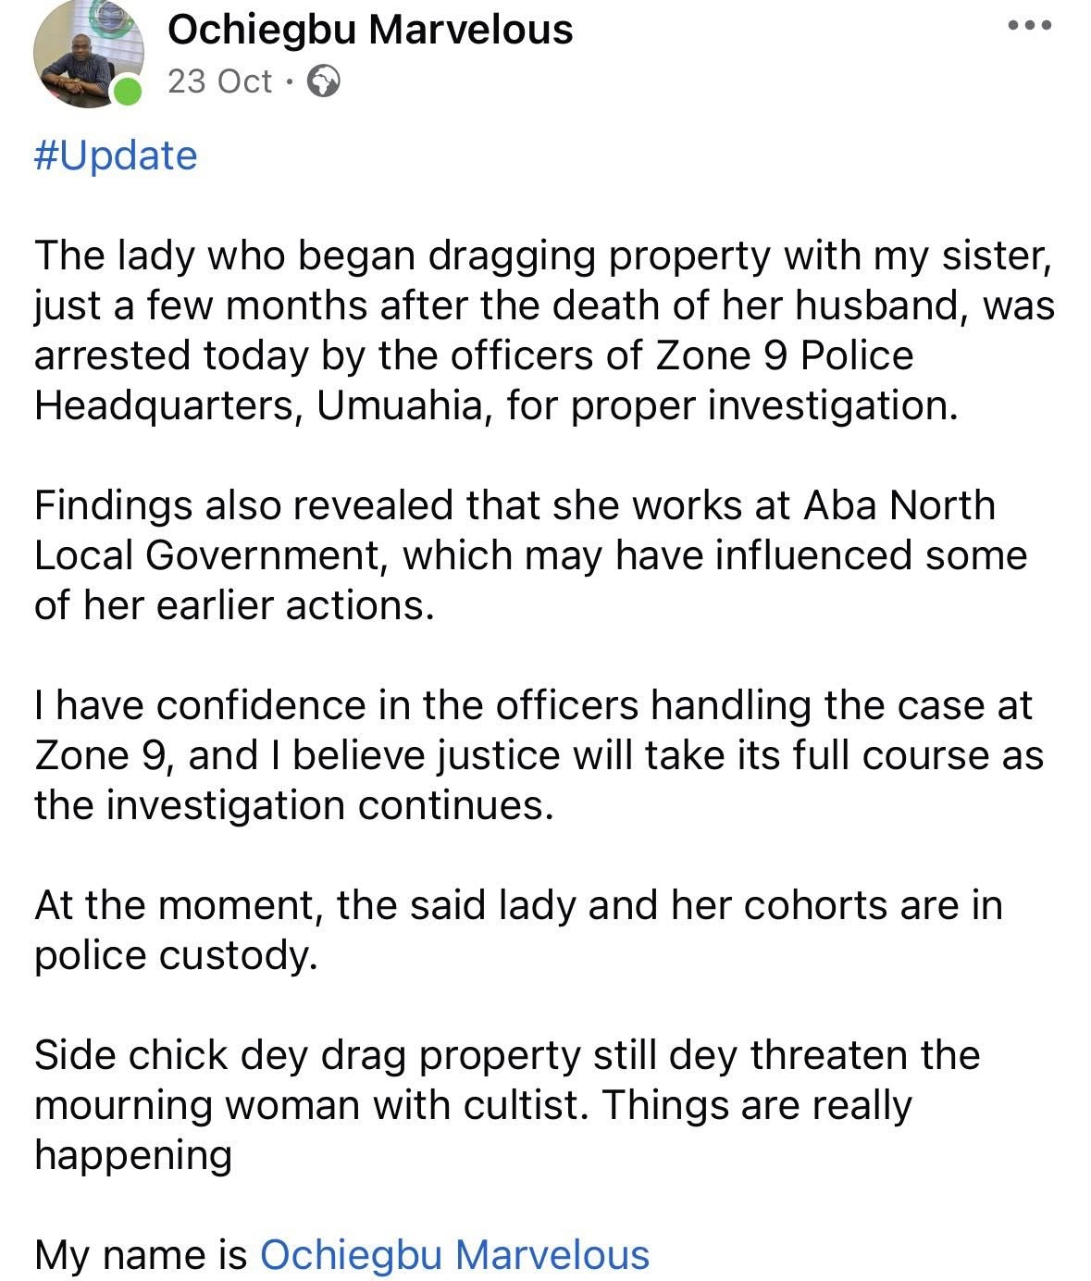Click the paragraph starting "The lady who began"
This screenshot has height=1281, width=1091.
pos(543,330)
